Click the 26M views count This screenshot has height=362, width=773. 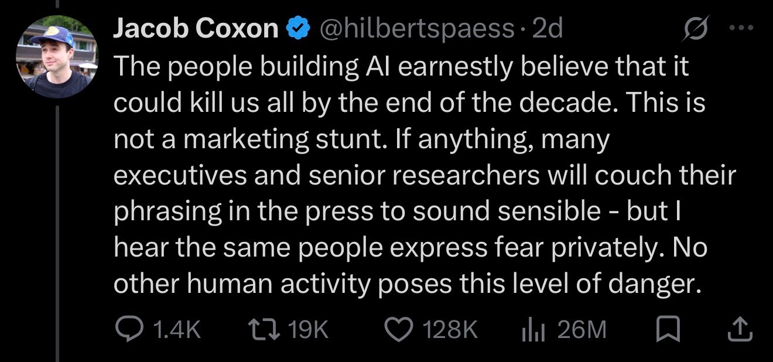tap(582, 330)
